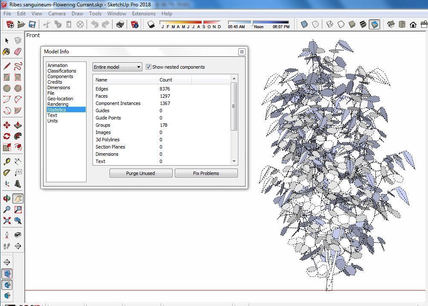Image resolution: width=428 pixels, height=306 pixels.
Task: Click the Edges row in statistics
Action: pos(162,89)
